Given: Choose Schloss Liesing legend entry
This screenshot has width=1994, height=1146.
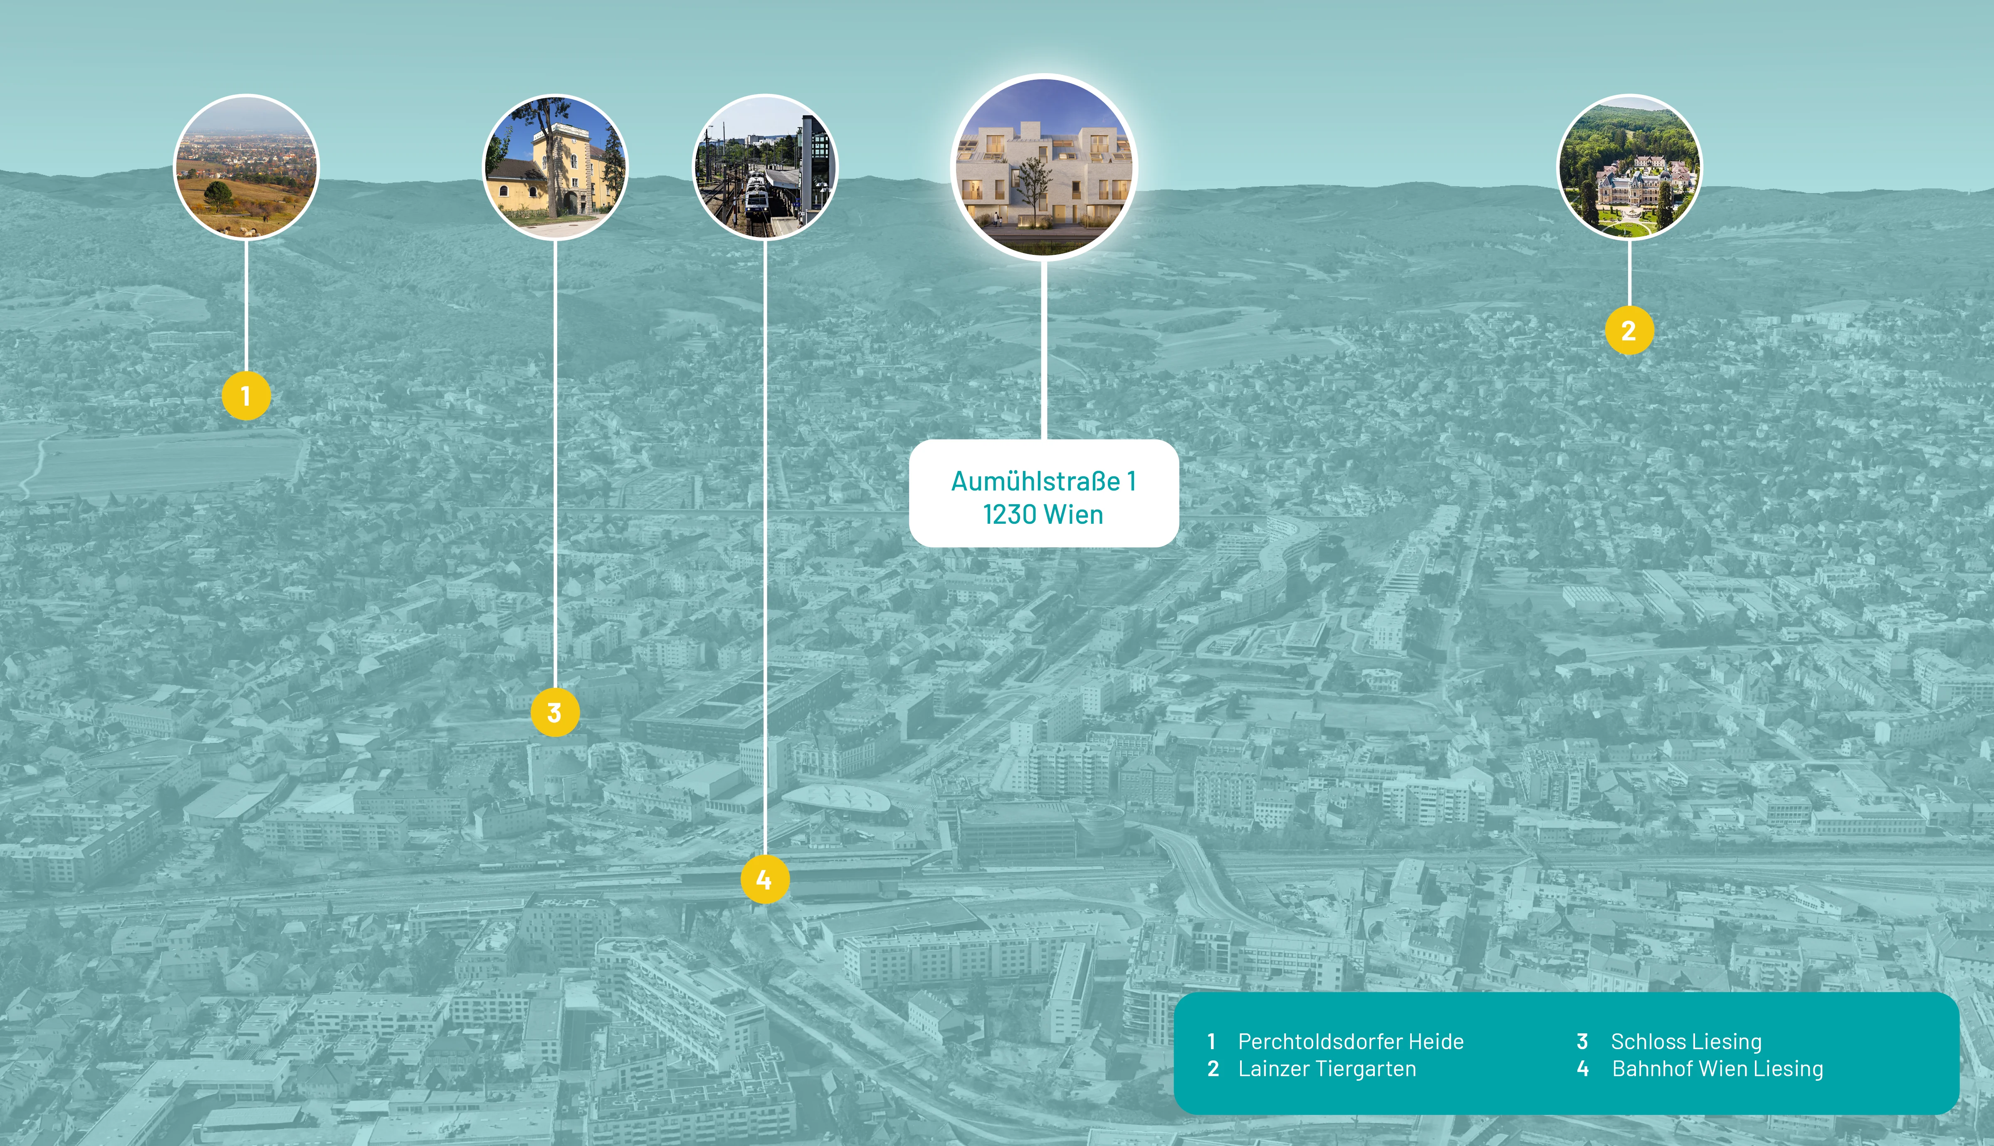Looking at the screenshot, I should coord(1685,1041).
